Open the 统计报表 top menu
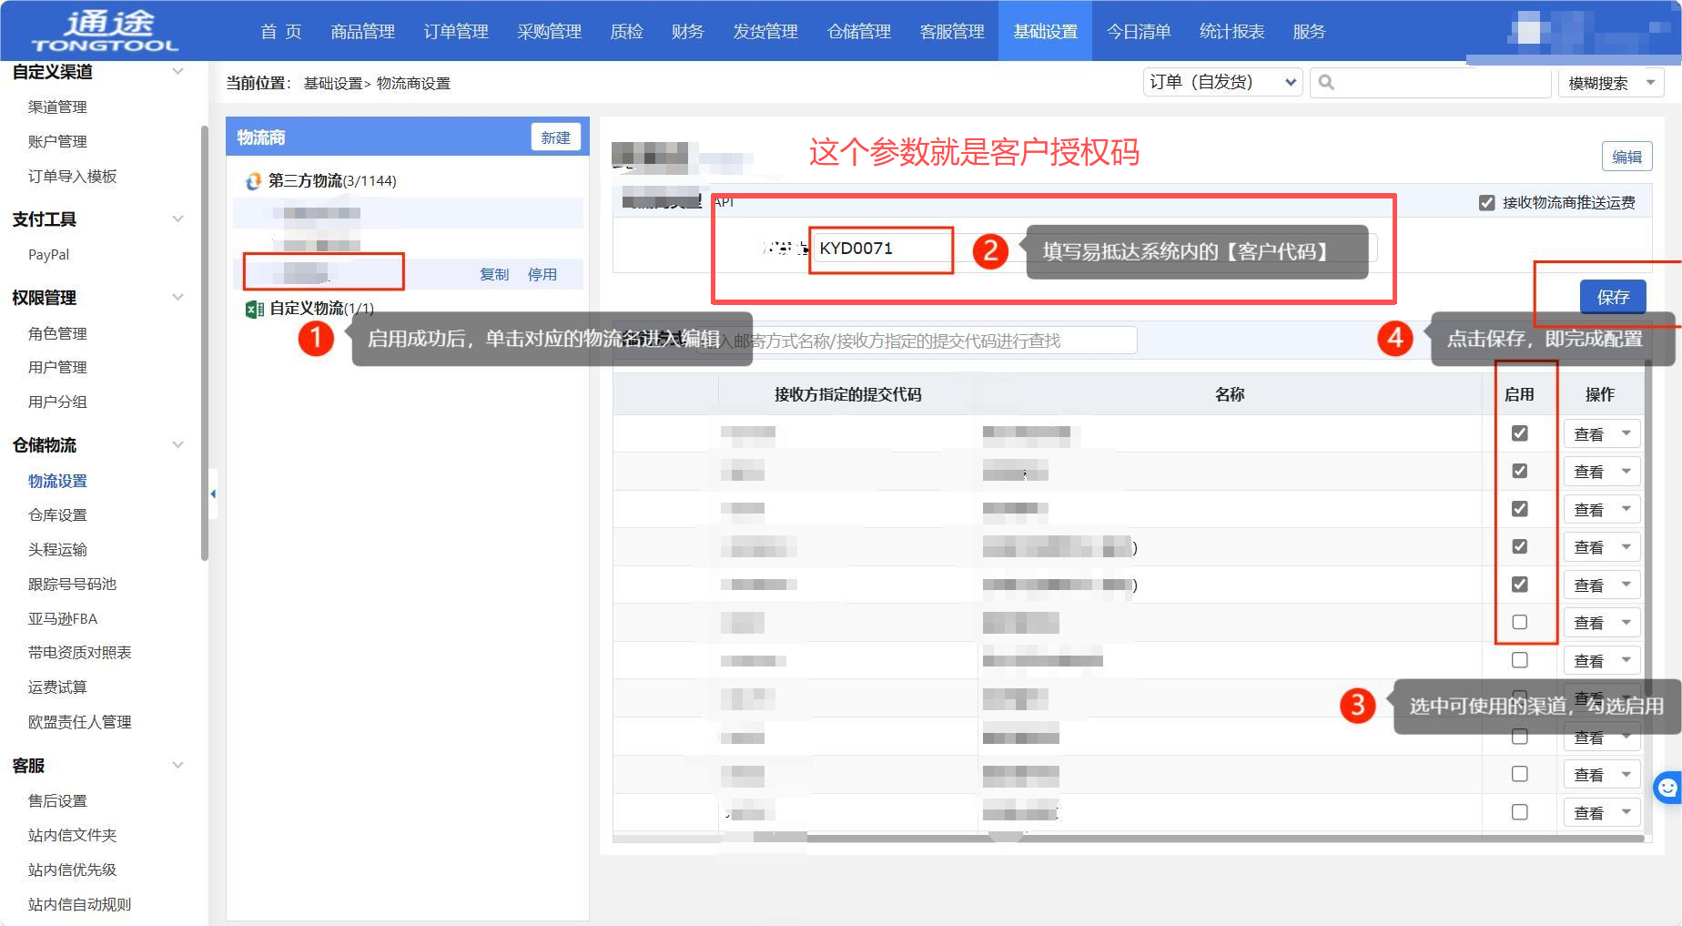Viewport: 1682px width, 926px height. tap(1231, 32)
